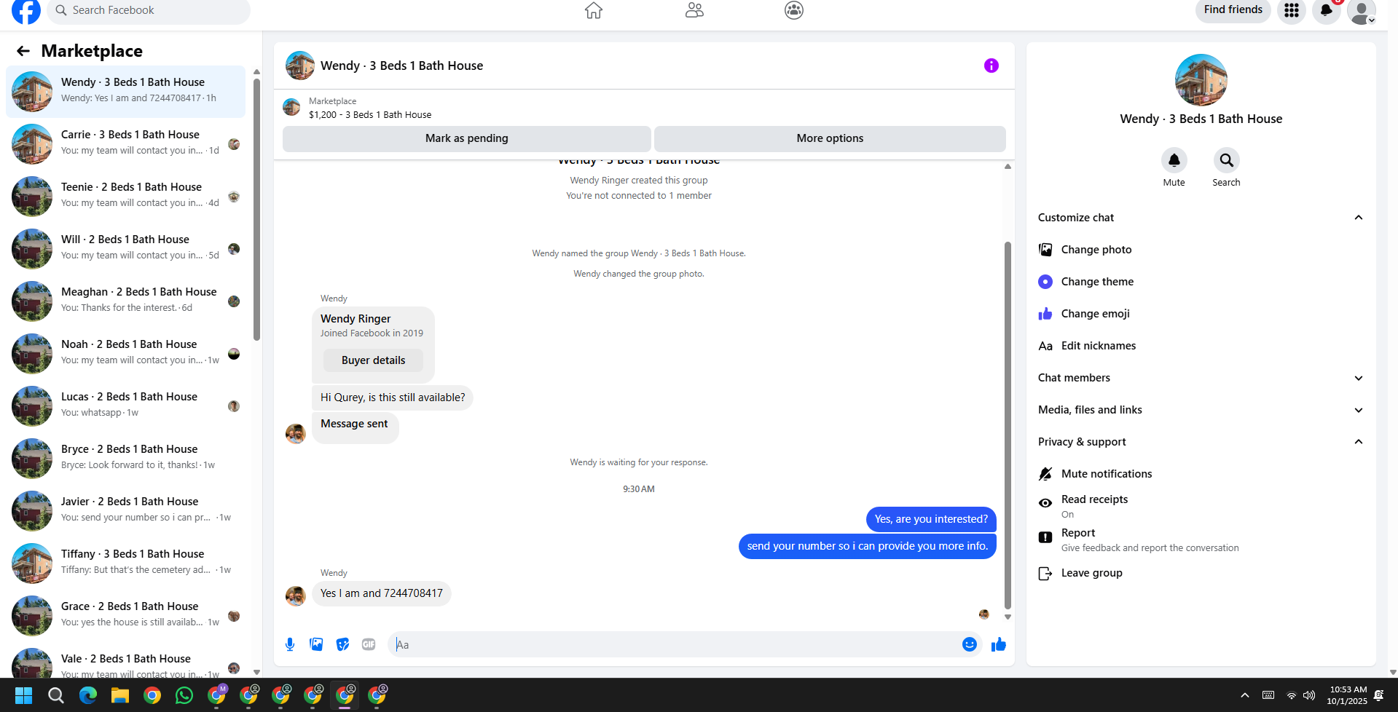Click the conversation list scrollbar thumb
This screenshot has height=712, width=1398.
pos(256,209)
